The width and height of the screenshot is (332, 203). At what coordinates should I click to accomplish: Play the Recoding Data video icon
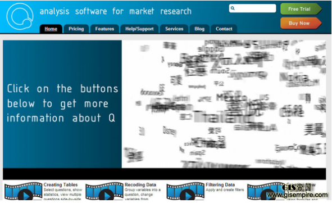coord(104,191)
